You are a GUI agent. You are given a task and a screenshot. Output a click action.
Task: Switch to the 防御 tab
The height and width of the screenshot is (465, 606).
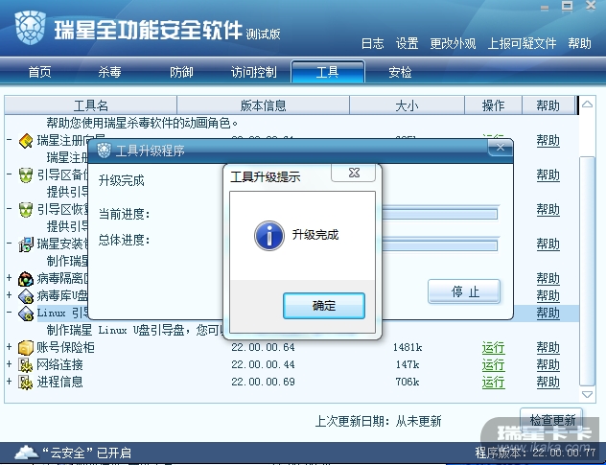pyautogui.click(x=181, y=72)
